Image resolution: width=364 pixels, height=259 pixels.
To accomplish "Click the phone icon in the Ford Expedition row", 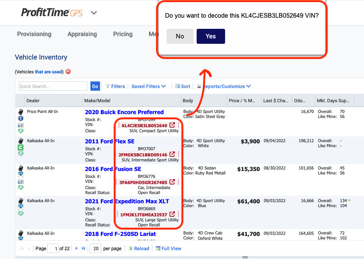I will click(21, 201).
